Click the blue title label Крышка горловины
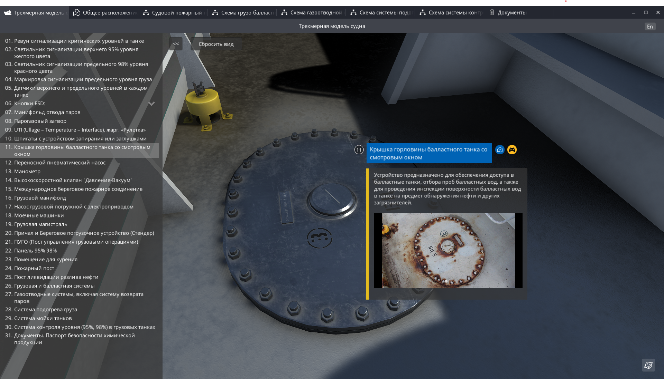664x379 pixels. tap(429, 153)
